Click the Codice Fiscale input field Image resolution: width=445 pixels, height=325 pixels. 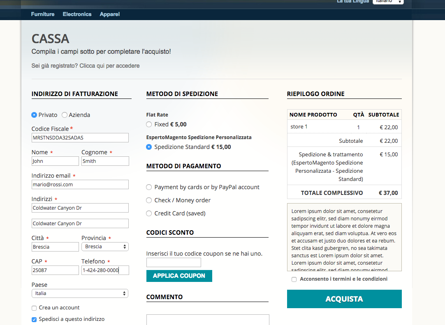pos(80,138)
